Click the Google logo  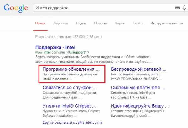coord(16,8)
